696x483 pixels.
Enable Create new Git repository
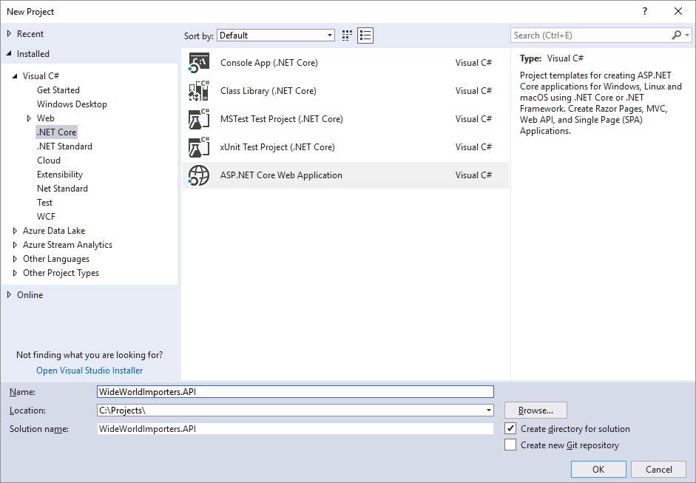510,445
